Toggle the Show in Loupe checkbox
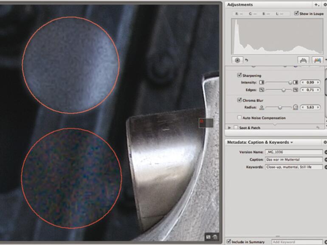Viewport: 327px width, 245px height. (x=296, y=14)
